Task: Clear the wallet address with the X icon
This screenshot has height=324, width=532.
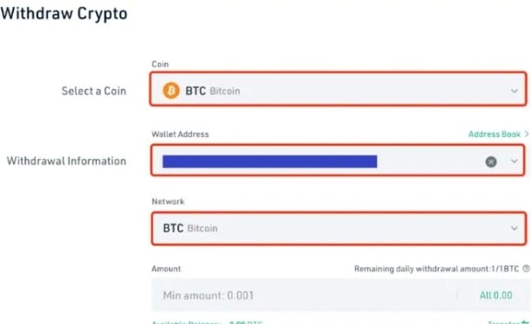Action: tap(491, 162)
